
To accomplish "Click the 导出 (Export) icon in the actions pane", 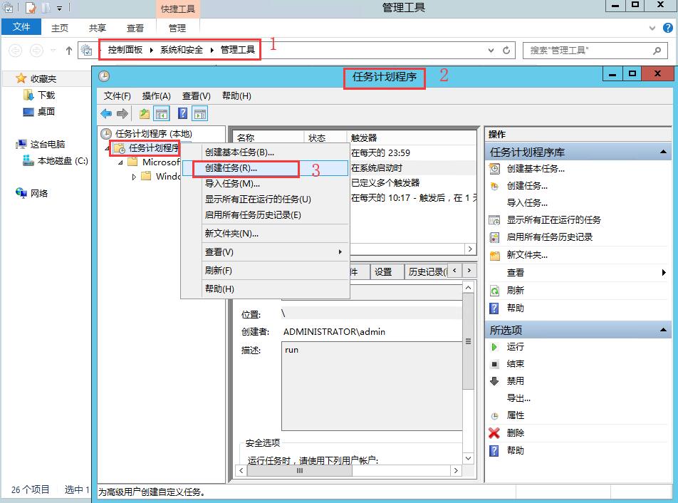I will click(x=517, y=398).
